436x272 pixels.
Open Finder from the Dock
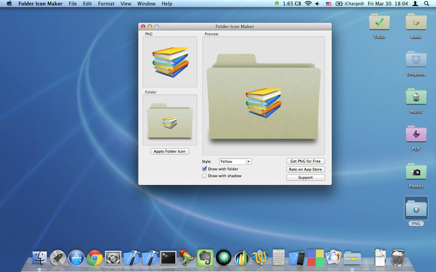39,258
